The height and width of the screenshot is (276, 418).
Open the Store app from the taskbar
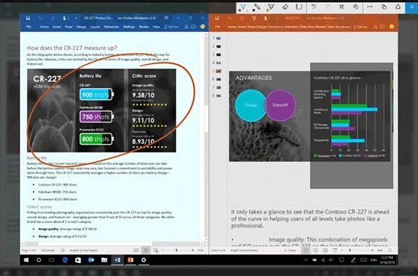tap(78, 260)
